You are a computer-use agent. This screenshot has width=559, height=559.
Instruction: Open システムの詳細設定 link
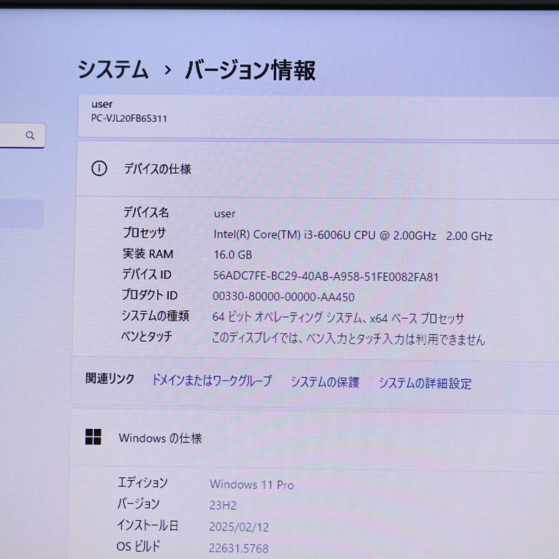coord(425,383)
